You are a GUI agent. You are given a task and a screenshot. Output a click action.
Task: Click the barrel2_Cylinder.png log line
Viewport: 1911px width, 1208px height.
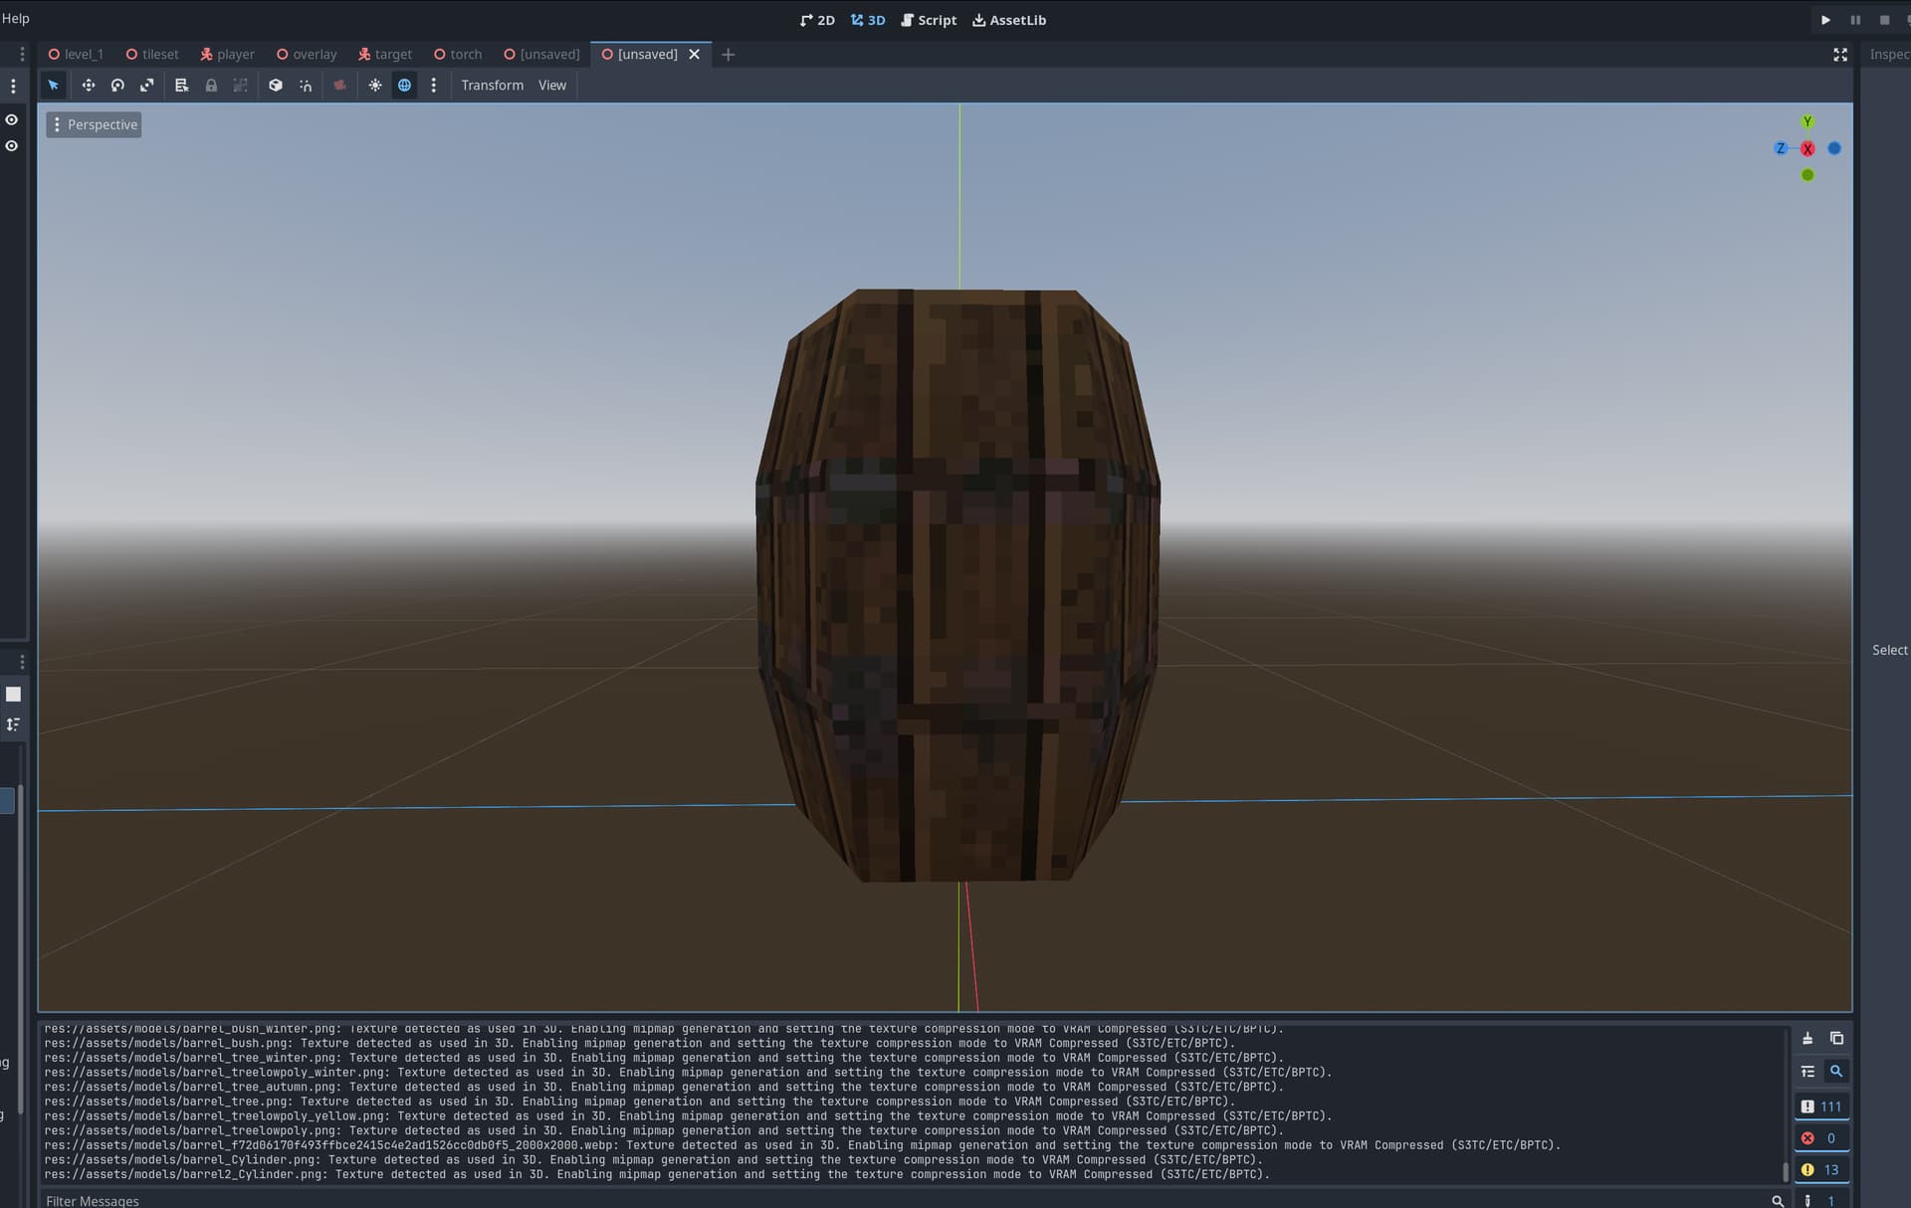(x=657, y=1174)
